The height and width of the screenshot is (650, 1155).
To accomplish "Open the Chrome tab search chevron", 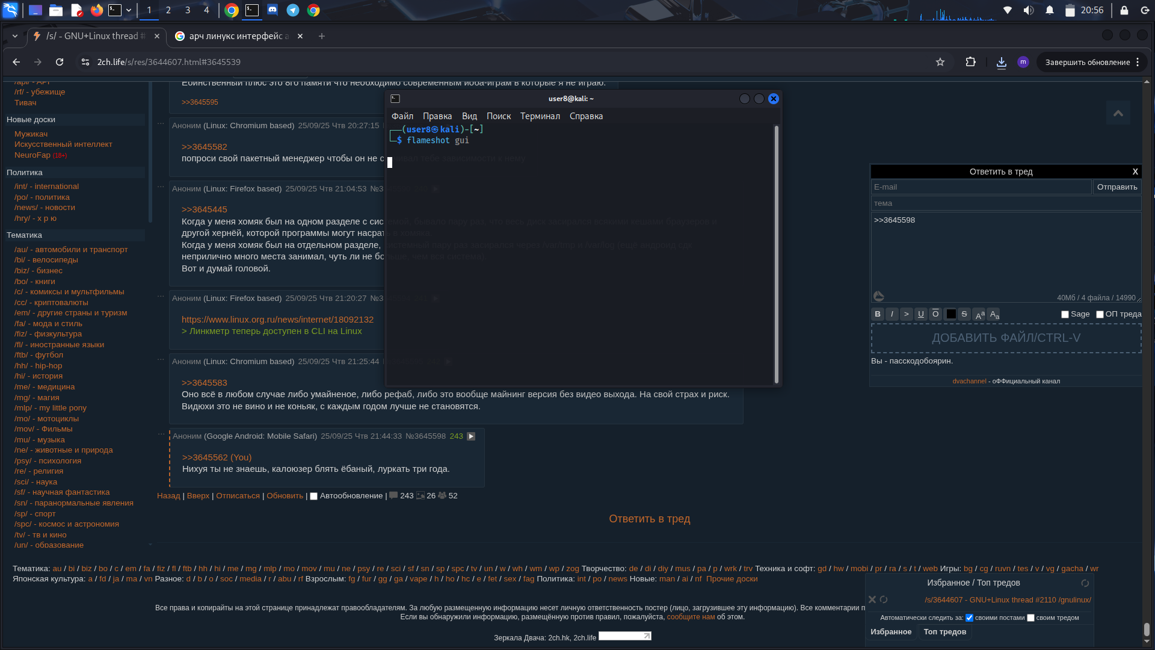I will pyautogui.click(x=15, y=36).
